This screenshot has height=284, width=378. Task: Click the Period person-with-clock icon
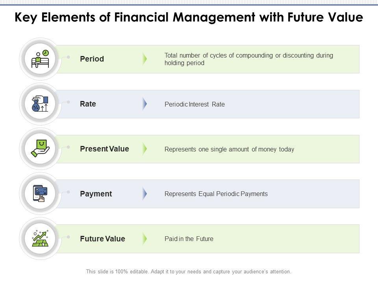click(40, 59)
